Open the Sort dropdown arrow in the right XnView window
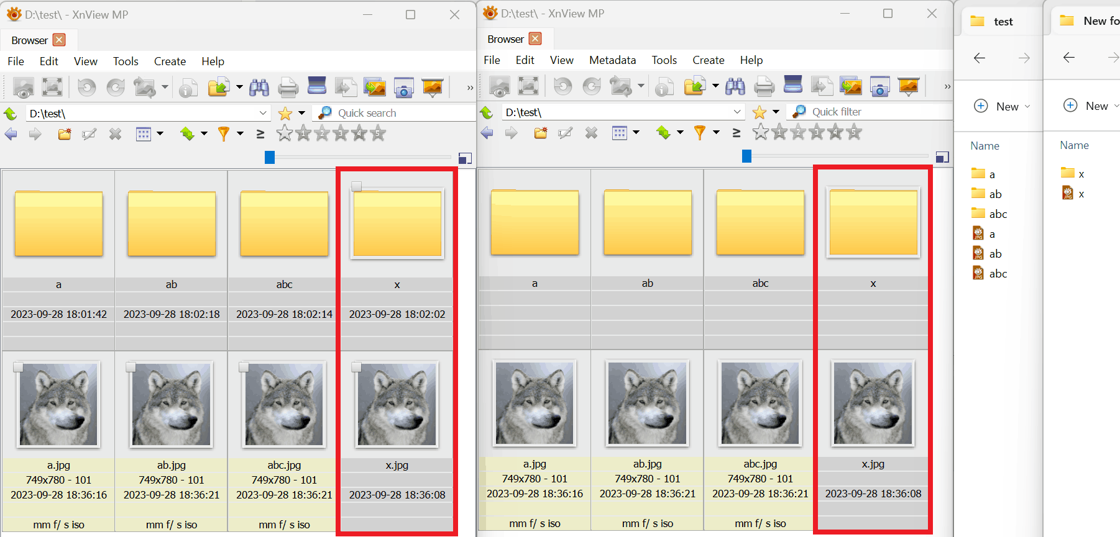Viewport: 1120px width, 537px height. [x=680, y=132]
